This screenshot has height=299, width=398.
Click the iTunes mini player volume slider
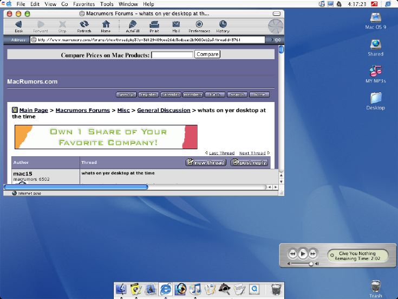302,264
